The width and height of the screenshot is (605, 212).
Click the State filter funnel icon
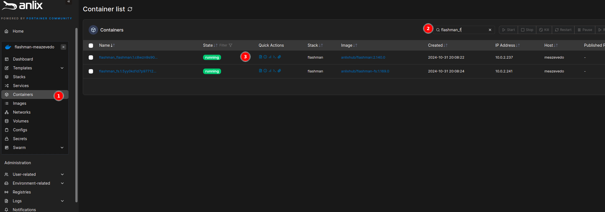coord(230,45)
